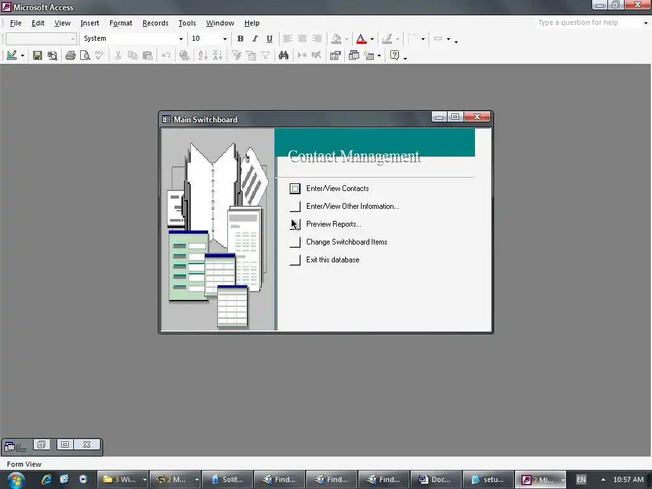The image size is (652, 489).
Task: Click the Change Switchboard Items button
Action: click(x=295, y=242)
